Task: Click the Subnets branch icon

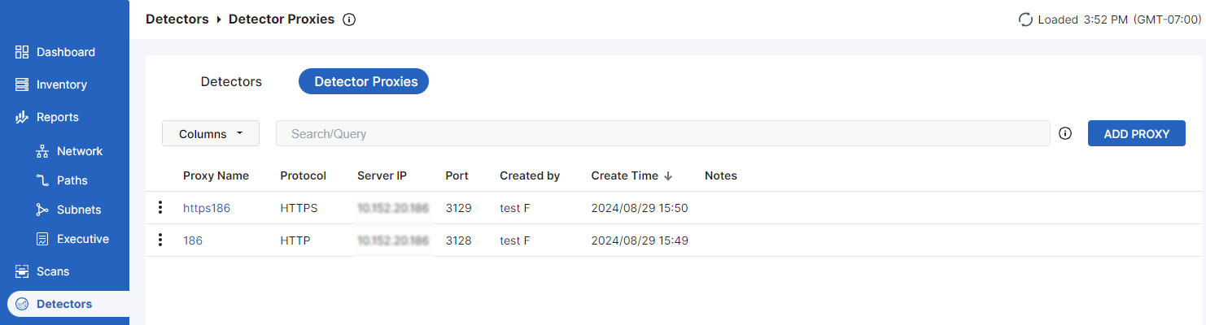Action: click(42, 210)
